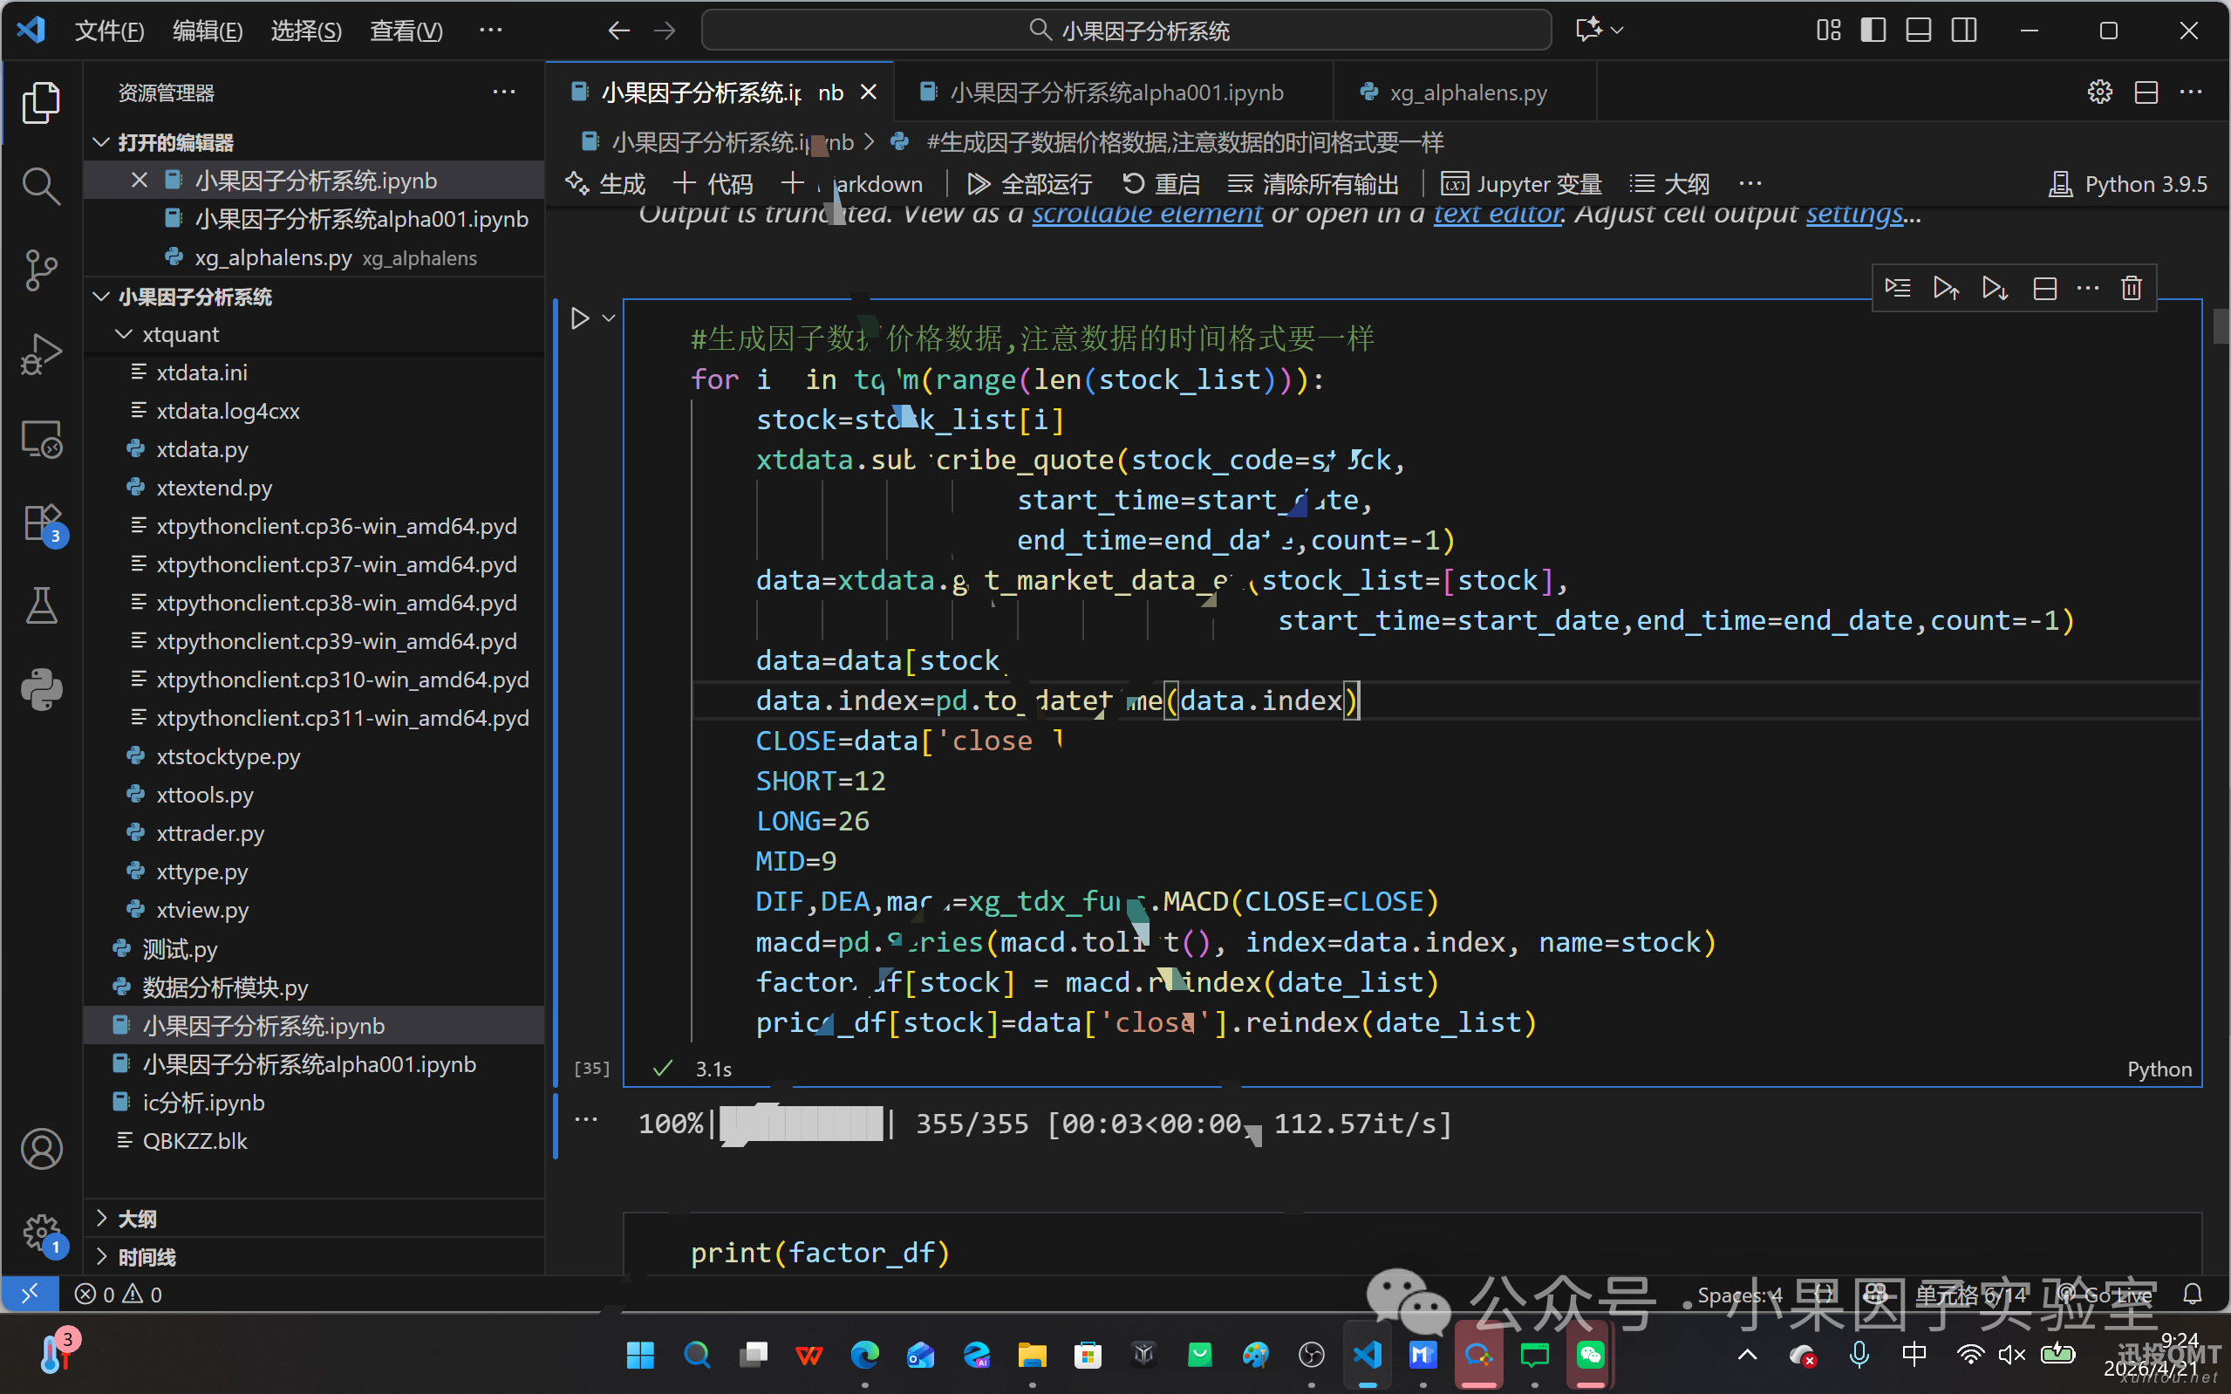Click the Run cell play button
2231x1394 pixels.
pyautogui.click(x=580, y=319)
